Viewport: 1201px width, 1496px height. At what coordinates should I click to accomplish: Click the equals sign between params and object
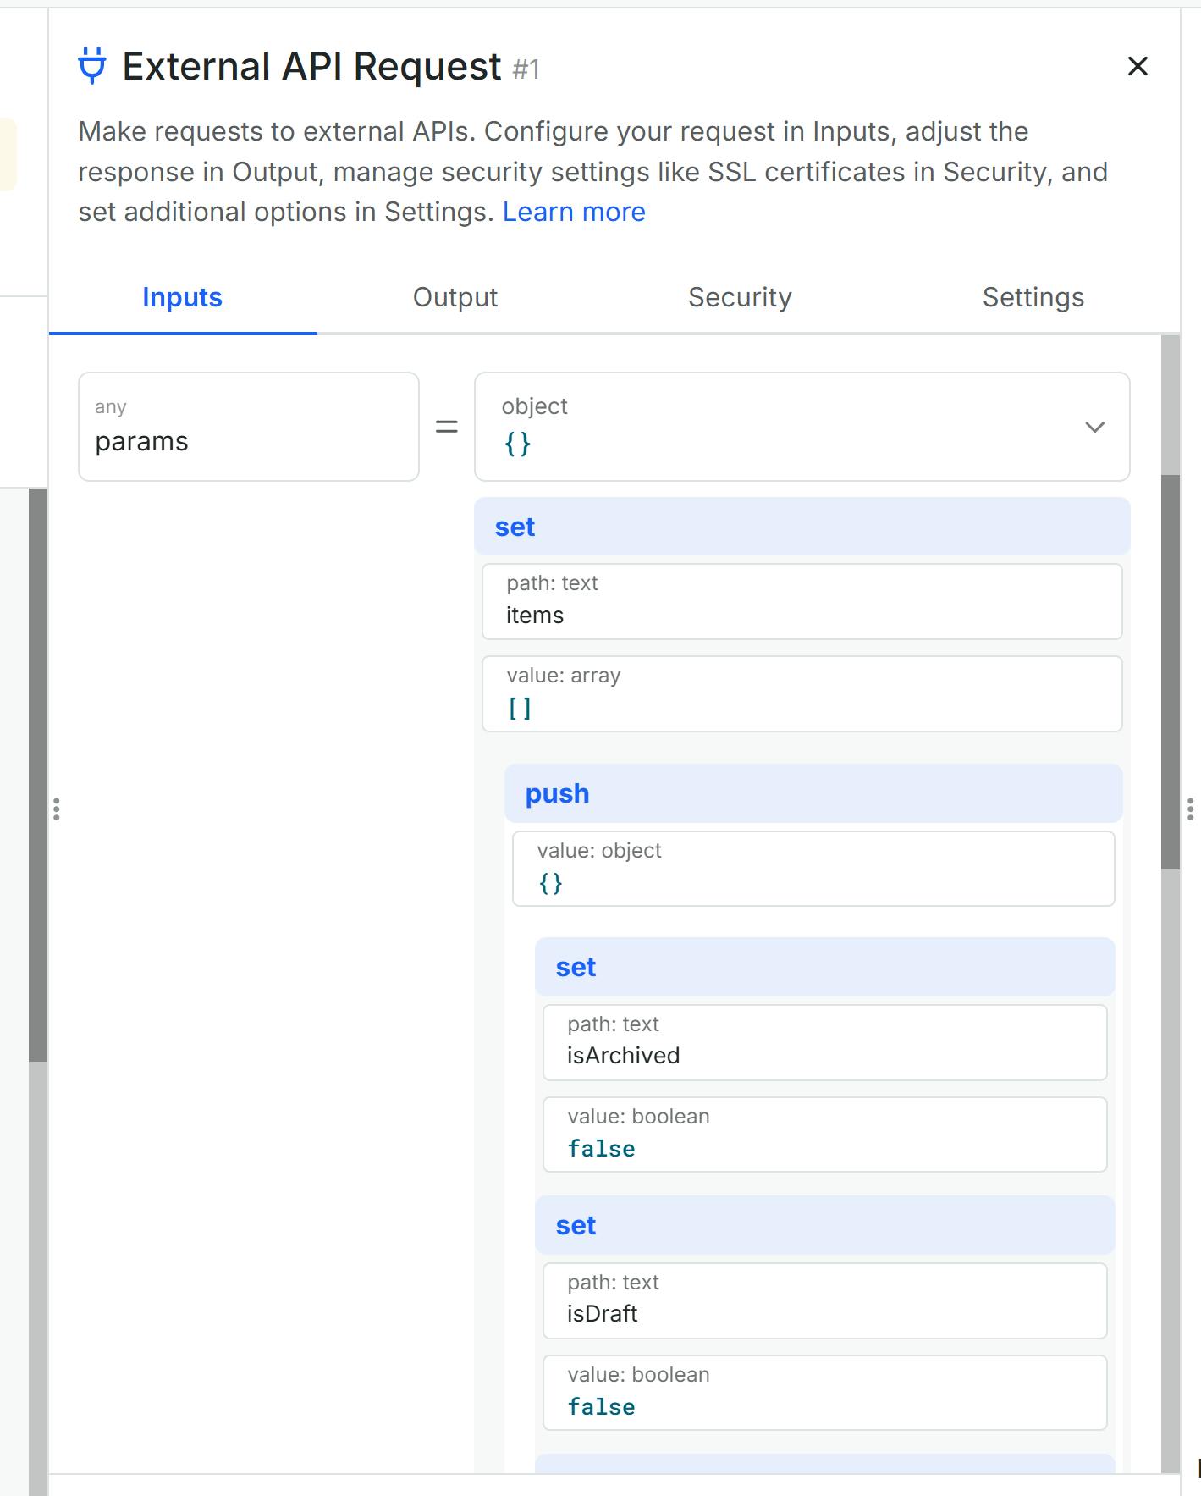tap(447, 427)
